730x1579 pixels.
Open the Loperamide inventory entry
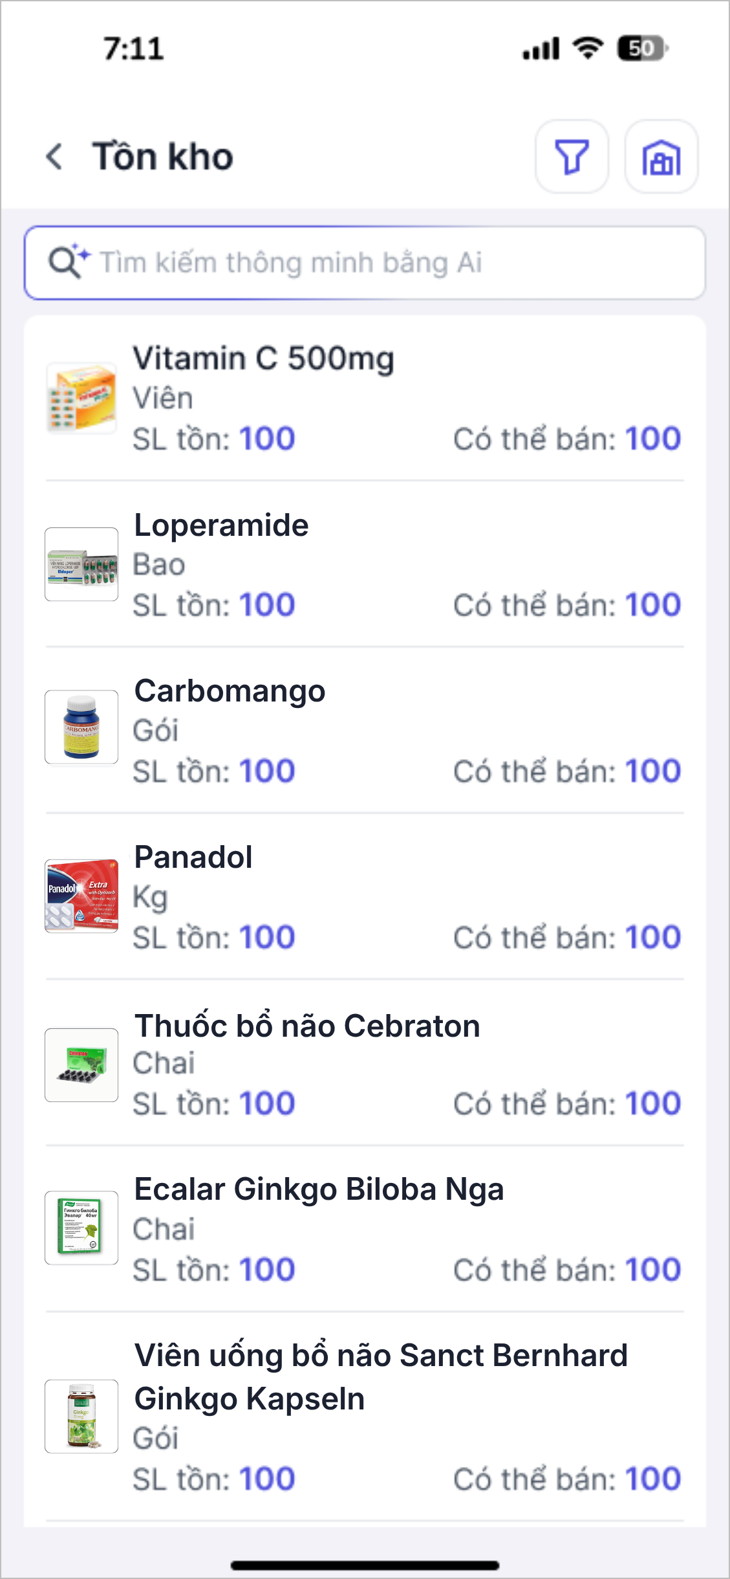(x=221, y=525)
